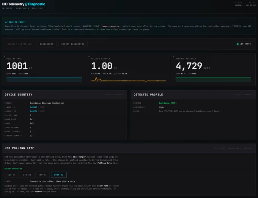Click the vendor ID 0x054C value

(33, 107)
